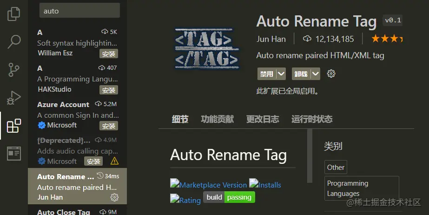Open the Installs link
Image resolution: width=429 pixels, height=215 pixels.
pyautogui.click(x=270, y=185)
